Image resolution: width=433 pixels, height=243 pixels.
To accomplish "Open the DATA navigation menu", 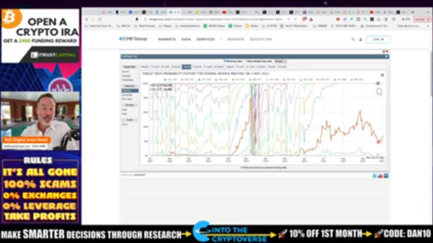I will point(186,39).
